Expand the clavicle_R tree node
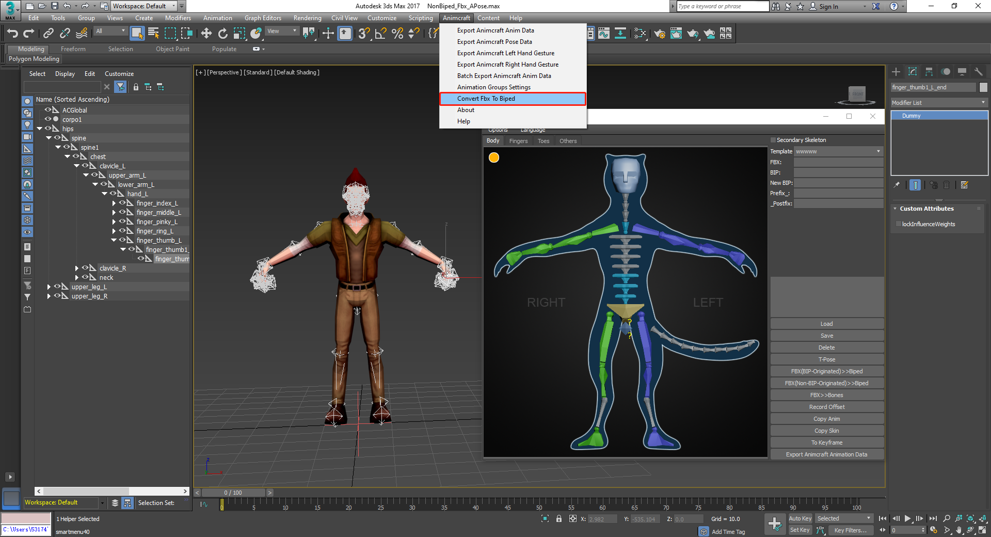Screen dimensions: 991x537 [x=76, y=268]
